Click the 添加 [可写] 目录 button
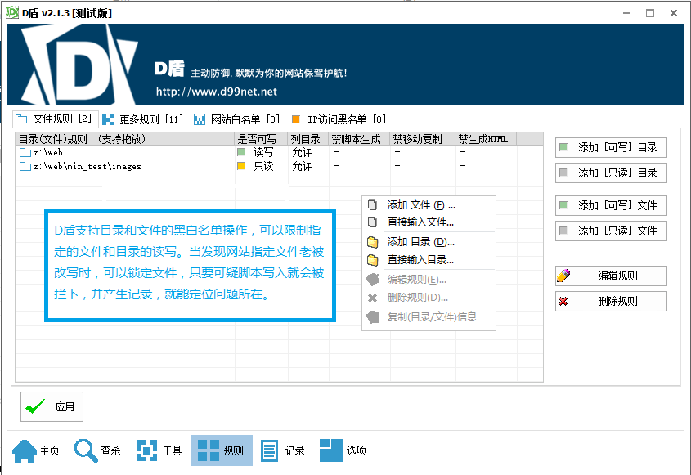Screen dimensions: 691x475 611,147
